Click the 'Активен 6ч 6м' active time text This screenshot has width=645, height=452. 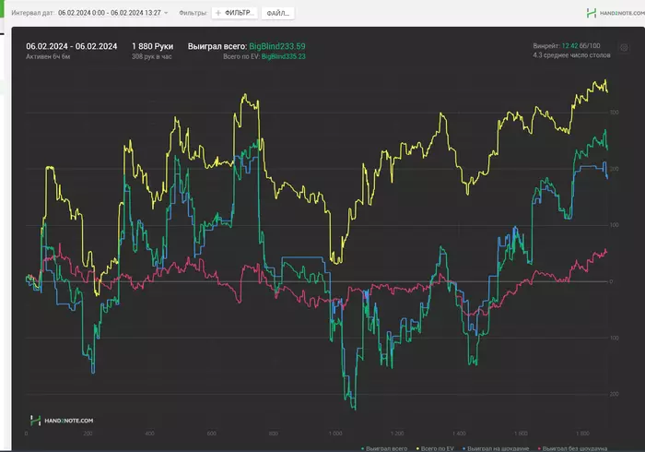pyautogui.click(x=48, y=56)
